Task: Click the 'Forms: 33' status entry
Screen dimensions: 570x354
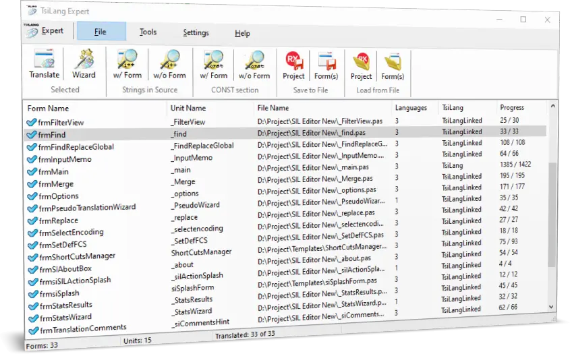Action: pos(42,346)
